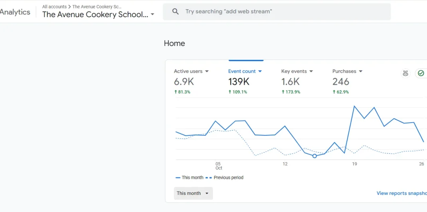This screenshot has height=212, width=427.
Task: Click the medal insights icon
Action: click(x=405, y=73)
